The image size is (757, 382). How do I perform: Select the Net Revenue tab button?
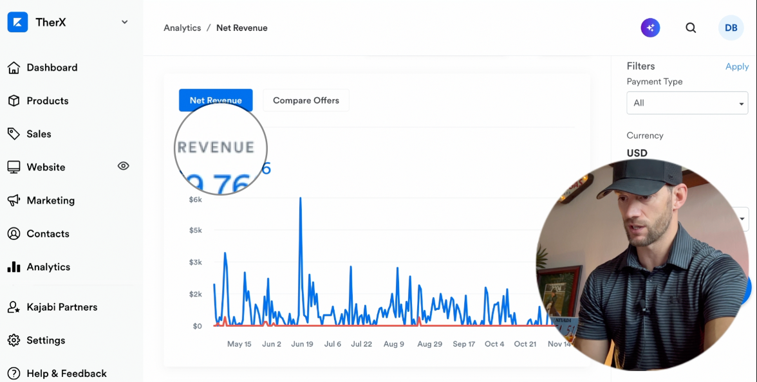216,100
